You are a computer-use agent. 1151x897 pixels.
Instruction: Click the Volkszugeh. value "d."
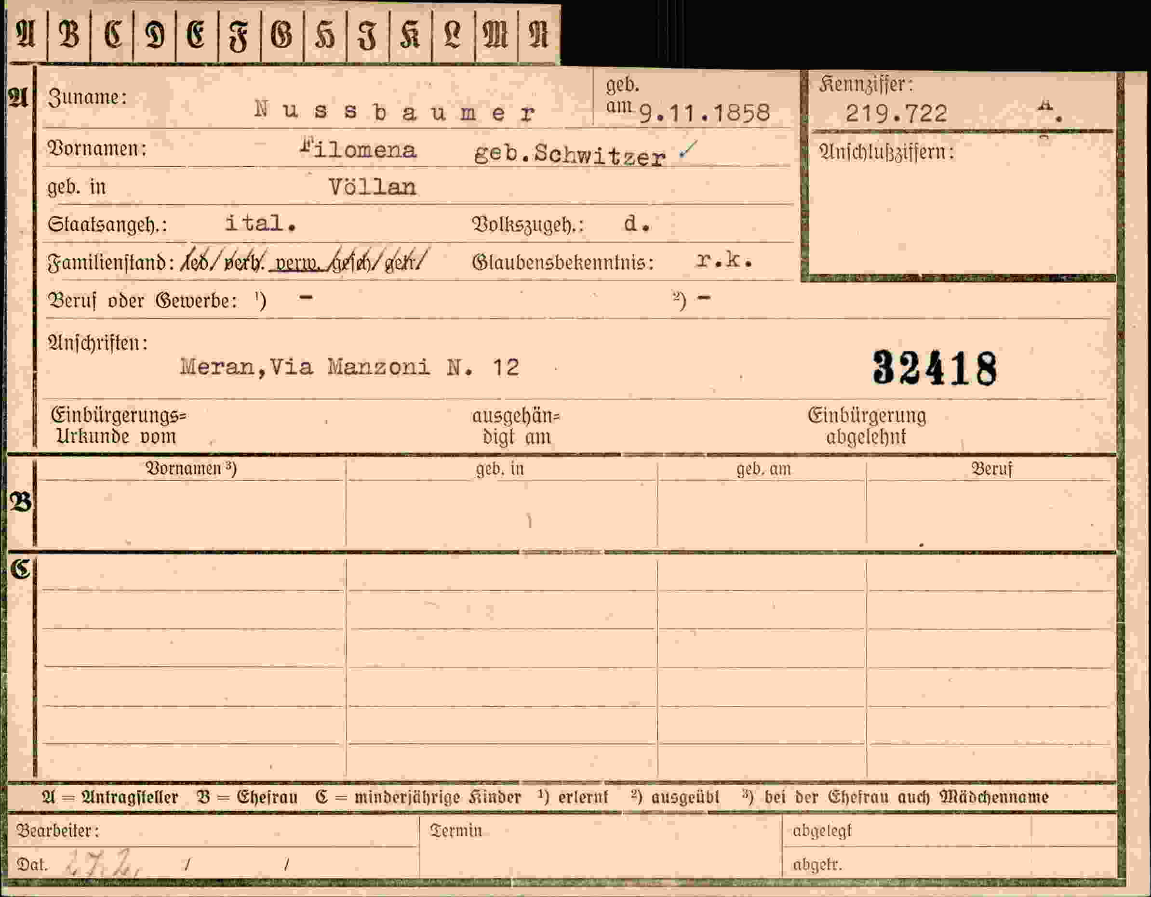pyautogui.click(x=637, y=224)
